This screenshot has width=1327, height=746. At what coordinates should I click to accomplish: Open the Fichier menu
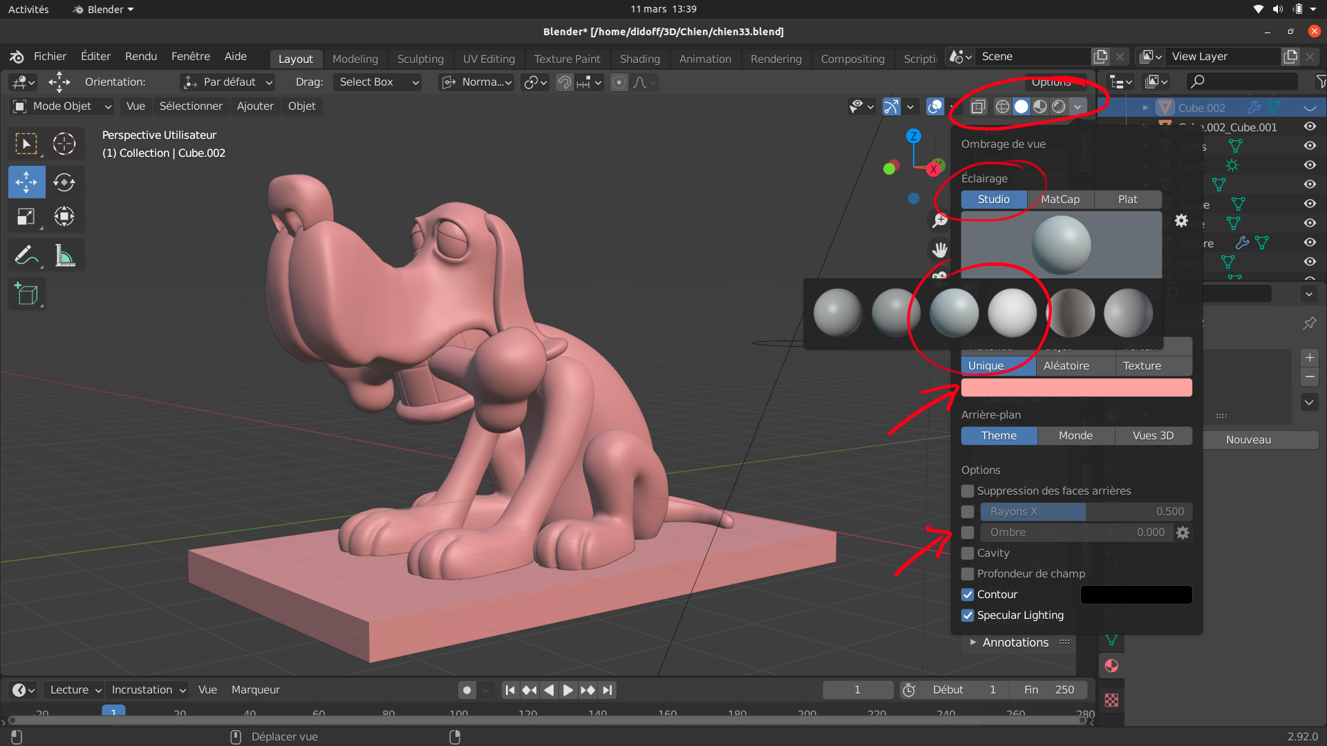point(50,57)
